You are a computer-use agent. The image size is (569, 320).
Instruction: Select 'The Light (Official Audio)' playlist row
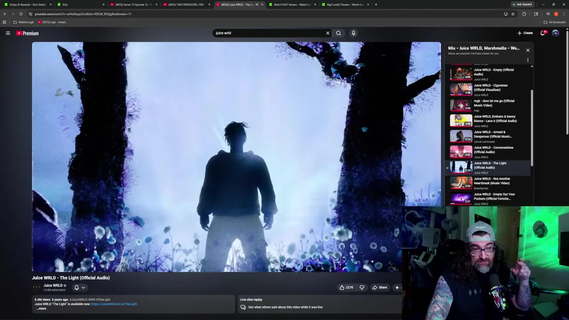(488, 167)
